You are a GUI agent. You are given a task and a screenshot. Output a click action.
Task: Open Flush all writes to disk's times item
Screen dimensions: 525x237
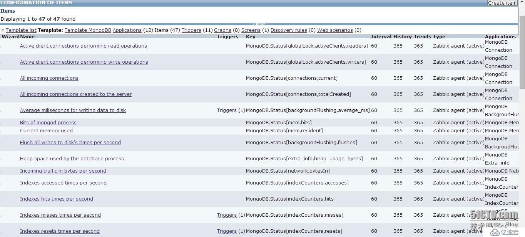(70, 142)
